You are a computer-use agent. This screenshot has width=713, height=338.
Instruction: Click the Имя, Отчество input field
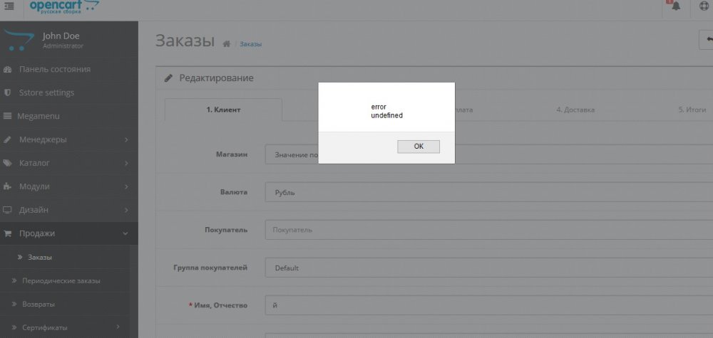[489, 305]
